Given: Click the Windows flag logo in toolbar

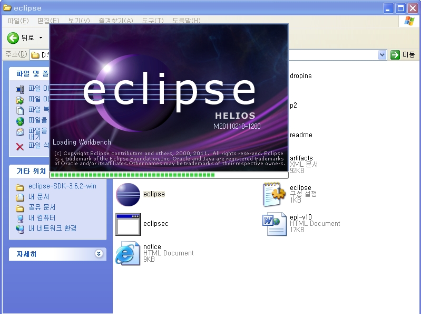Looking at the screenshot, I should pos(409,21).
